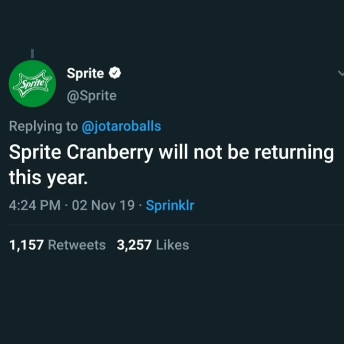Click the 02 Nov 19 date
The image size is (344, 344).
point(103,205)
